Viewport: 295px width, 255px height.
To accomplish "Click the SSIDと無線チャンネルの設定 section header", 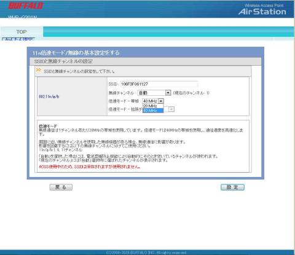I will [x=63, y=61].
